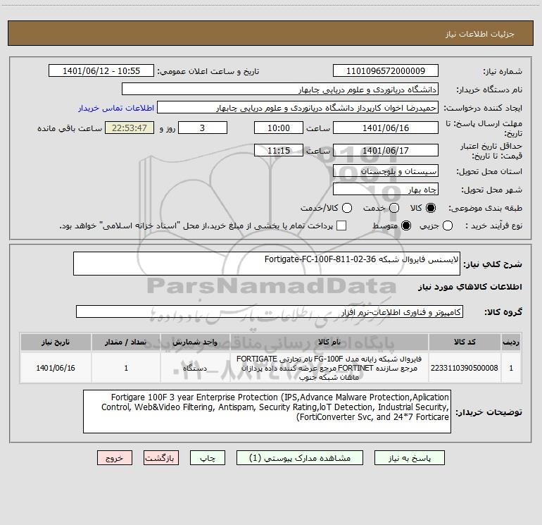This screenshot has width=542, height=525.
Task: Choose the جزیی purchase type radio
Action: tap(448, 226)
